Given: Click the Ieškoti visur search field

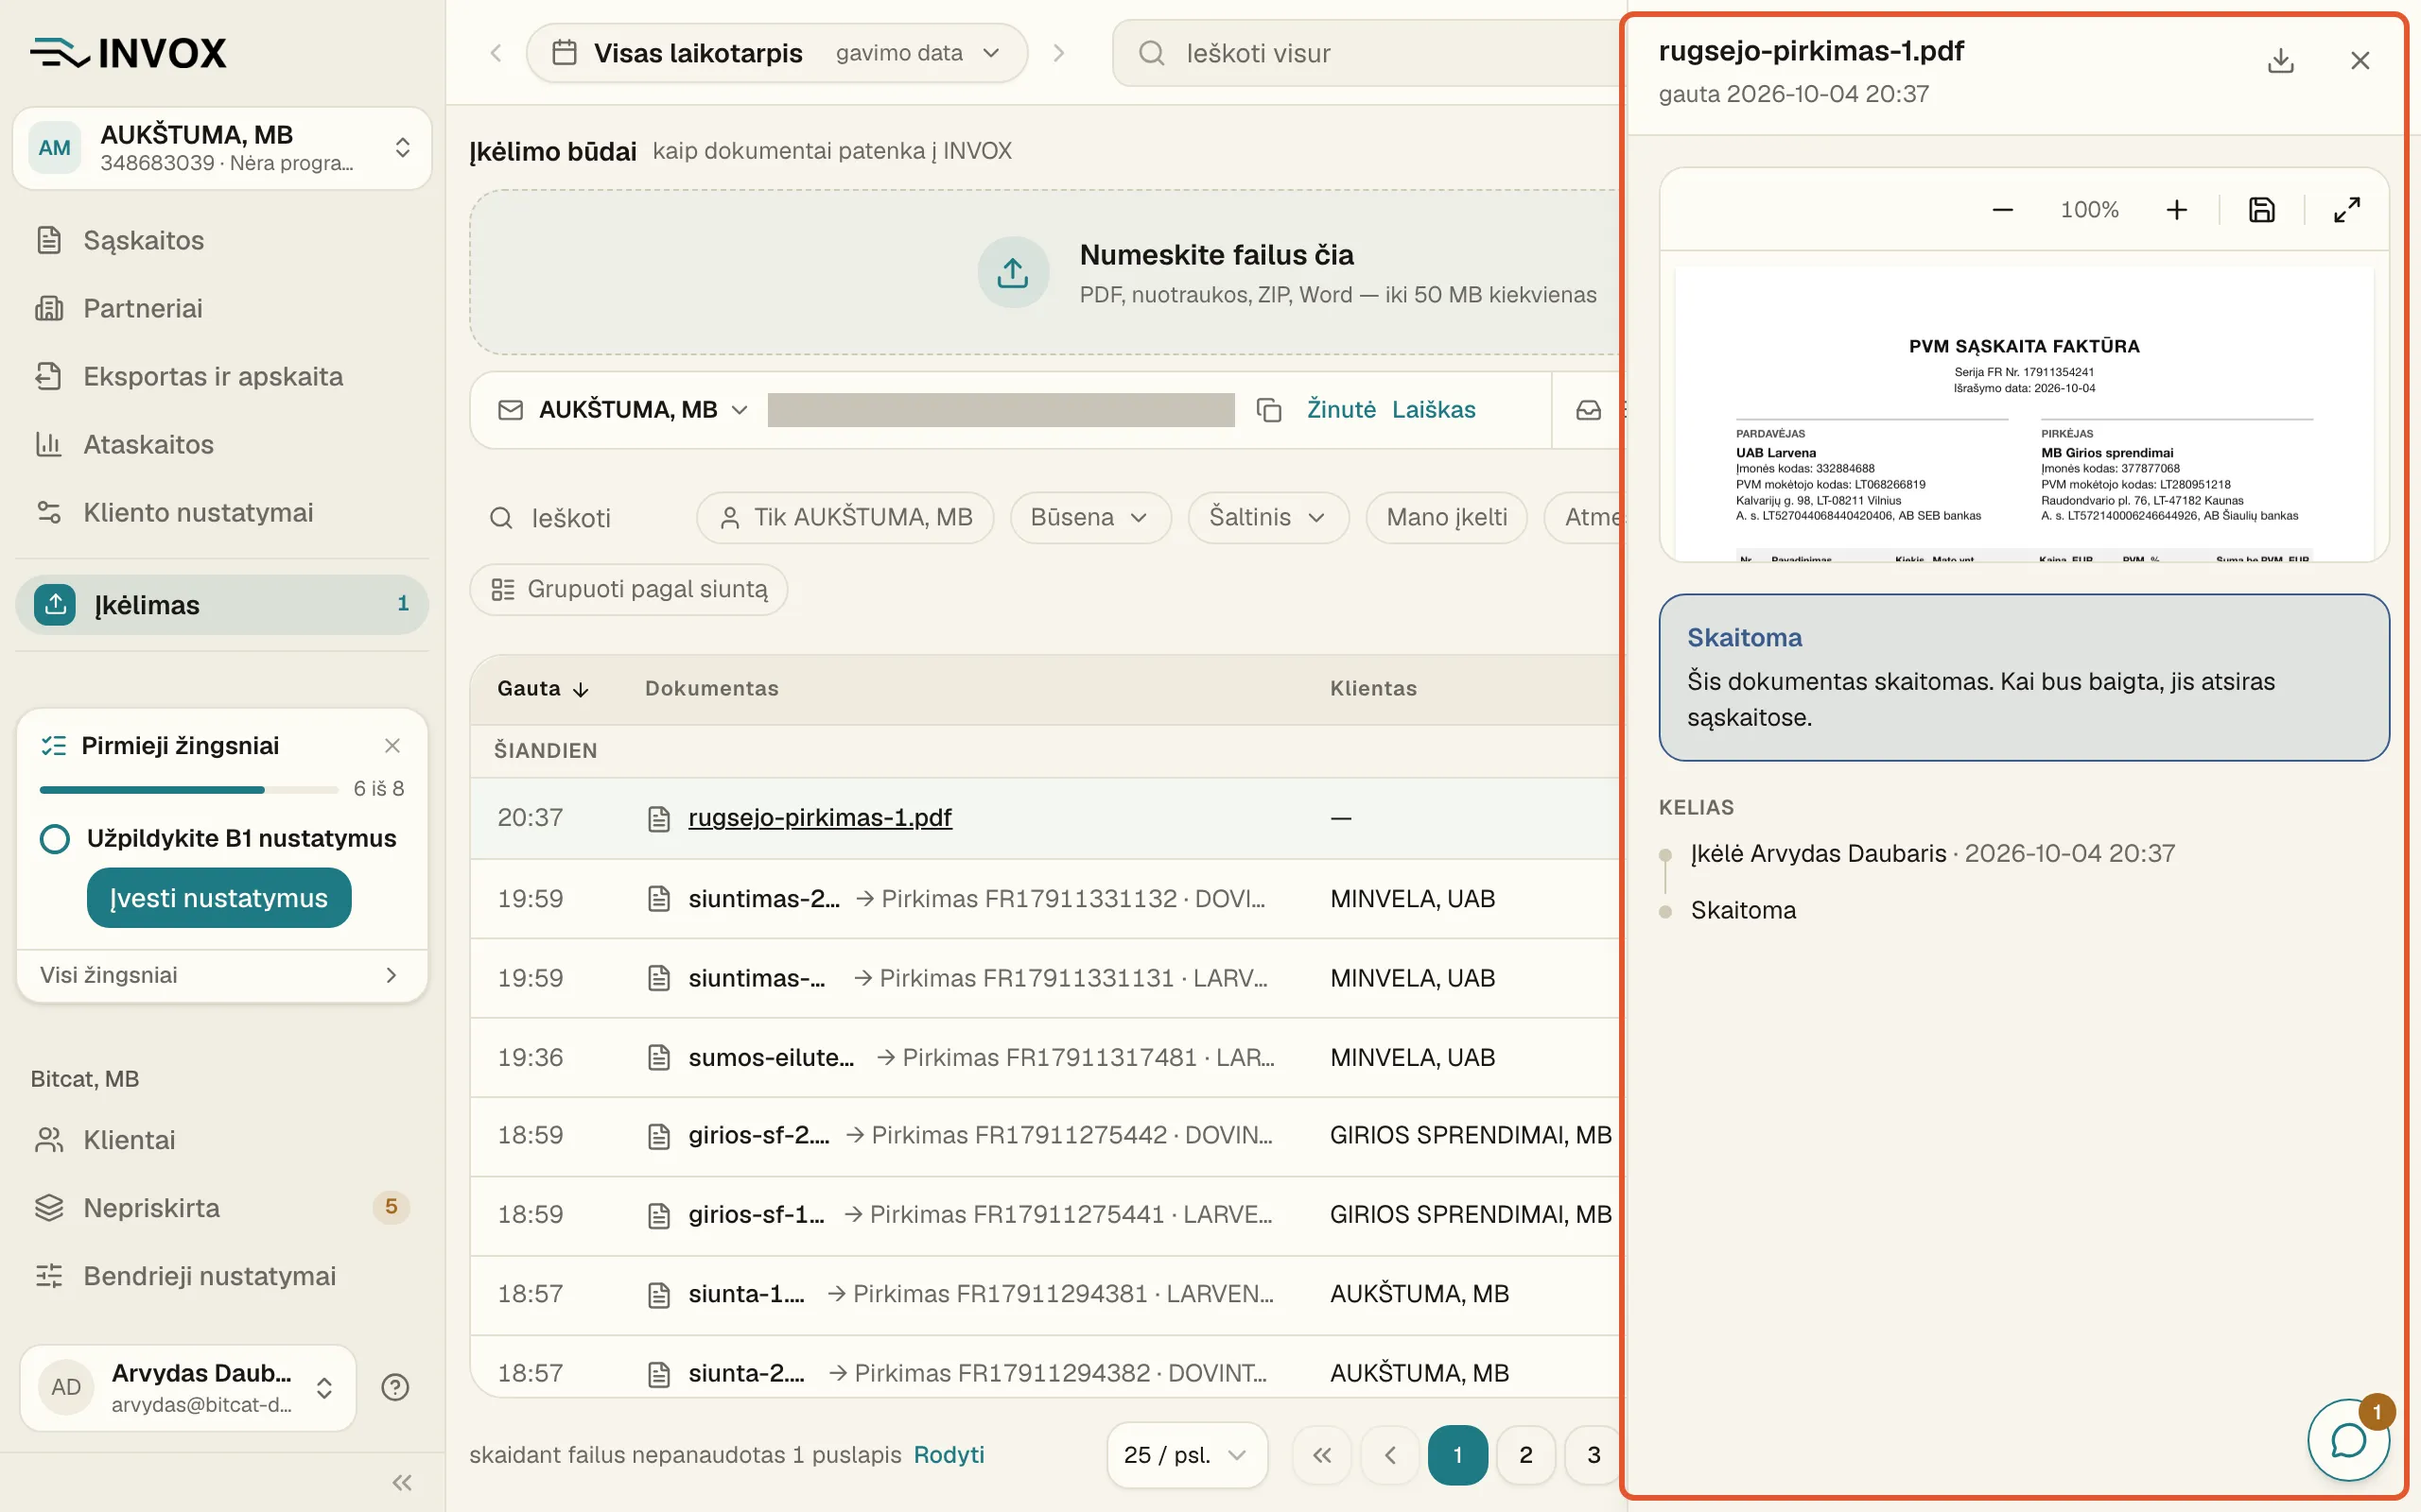Looking at the screenshot, I should click(1370, 53).
